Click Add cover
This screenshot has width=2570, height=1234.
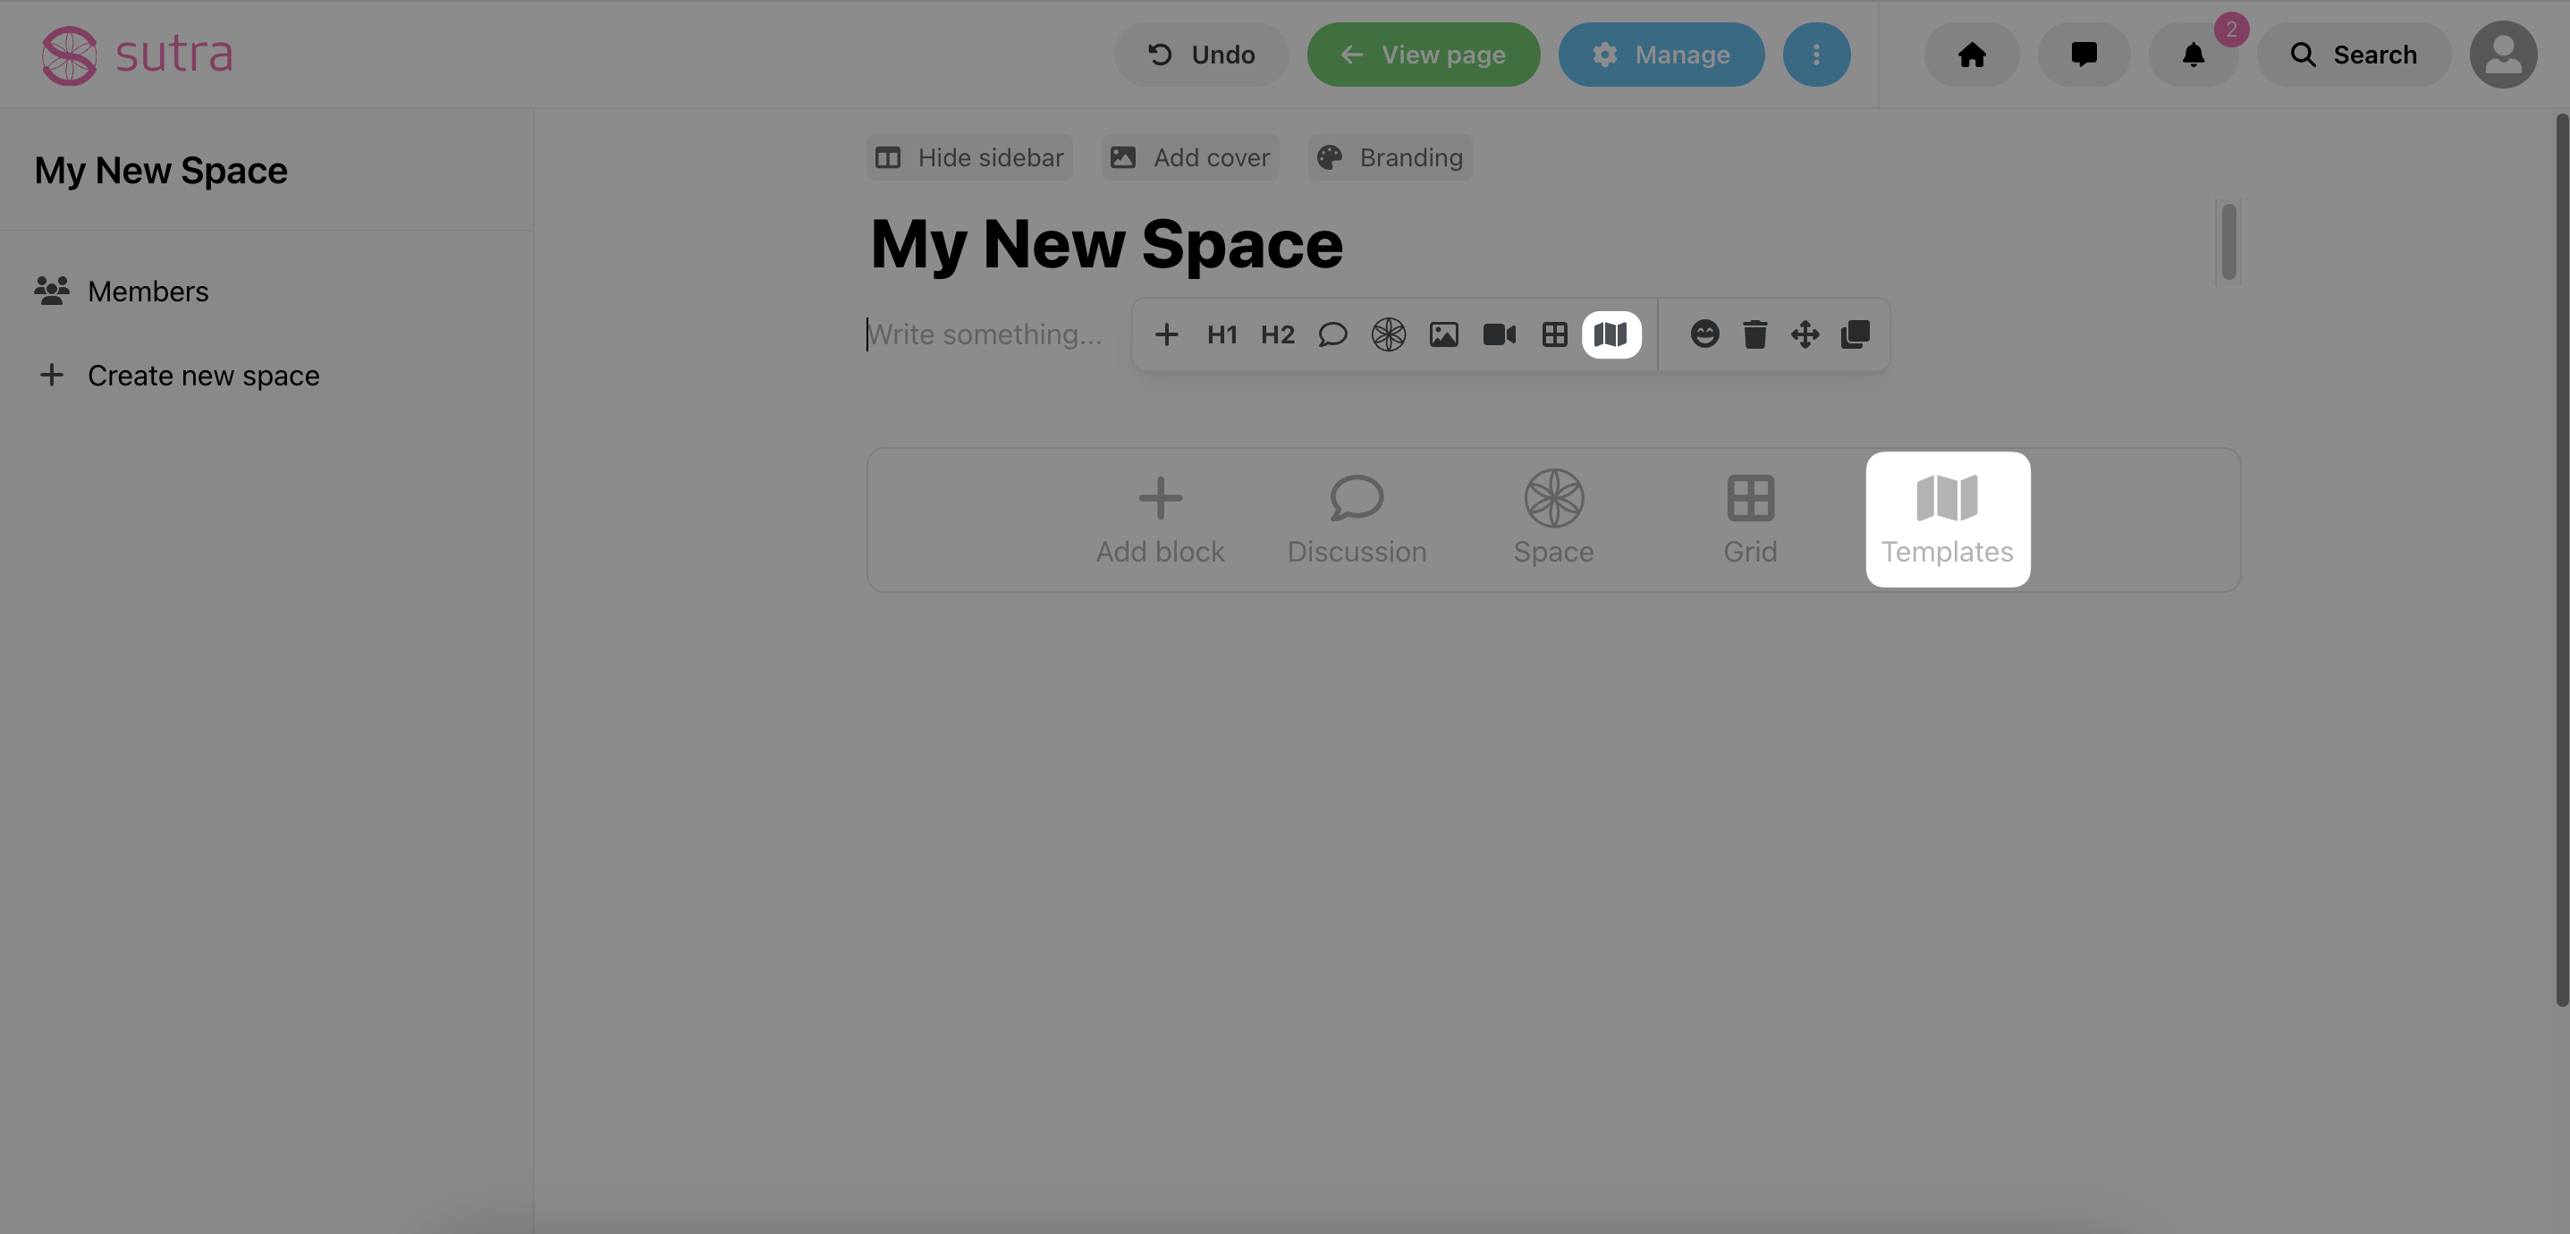pyautogui.click(x=1190, y=157)
